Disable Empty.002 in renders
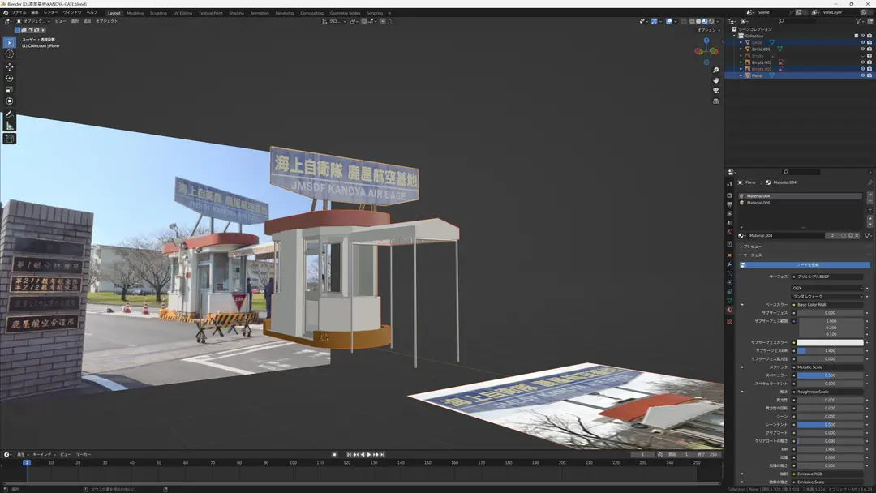The height and width of the screenshot is (493, 876). click(870, 69)
